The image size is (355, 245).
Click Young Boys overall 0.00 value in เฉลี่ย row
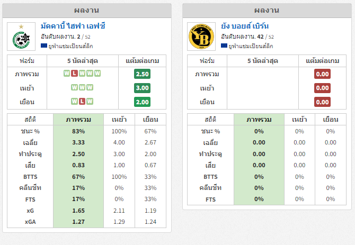tap(259, 143)
